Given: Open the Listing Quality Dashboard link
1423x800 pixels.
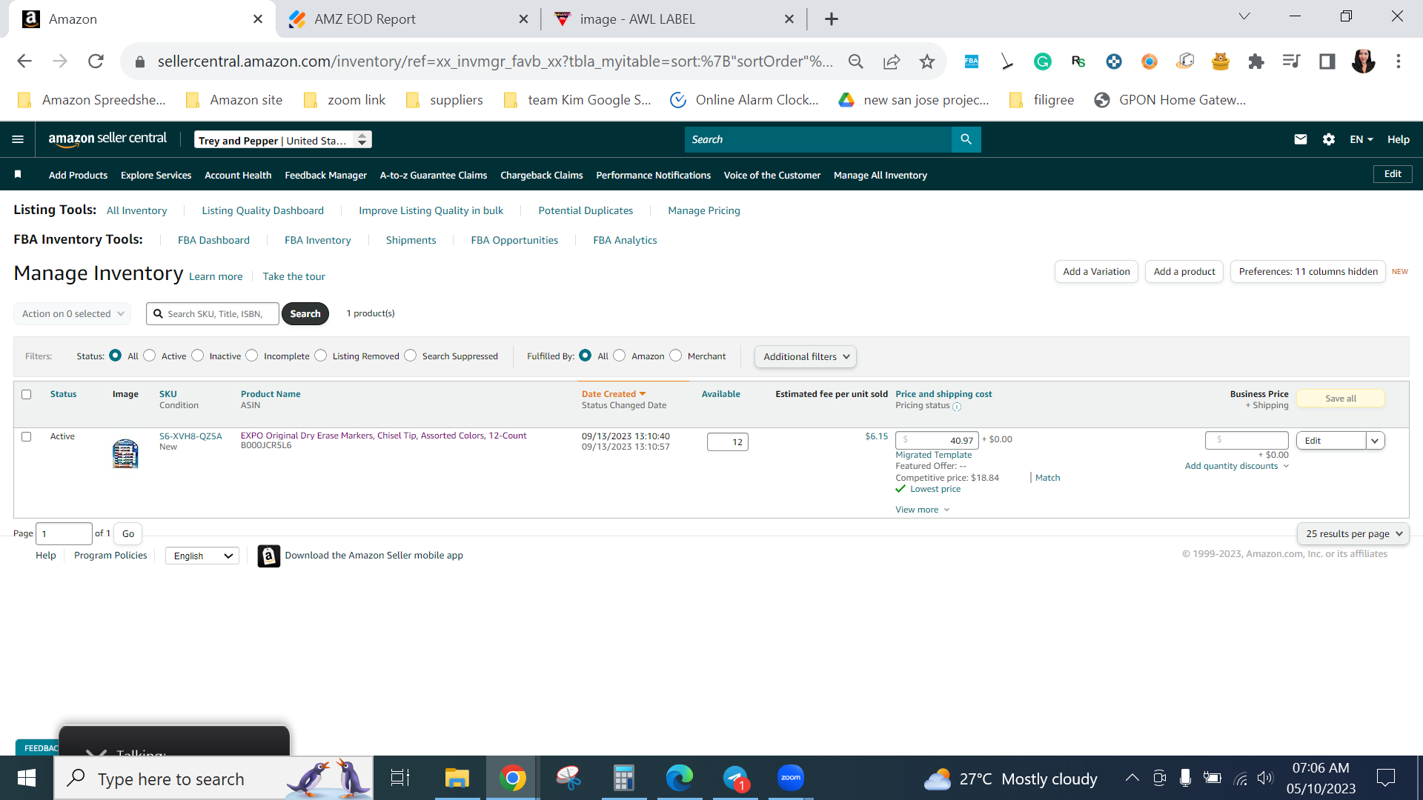Looking at the screenshot, I should (262, 210).
